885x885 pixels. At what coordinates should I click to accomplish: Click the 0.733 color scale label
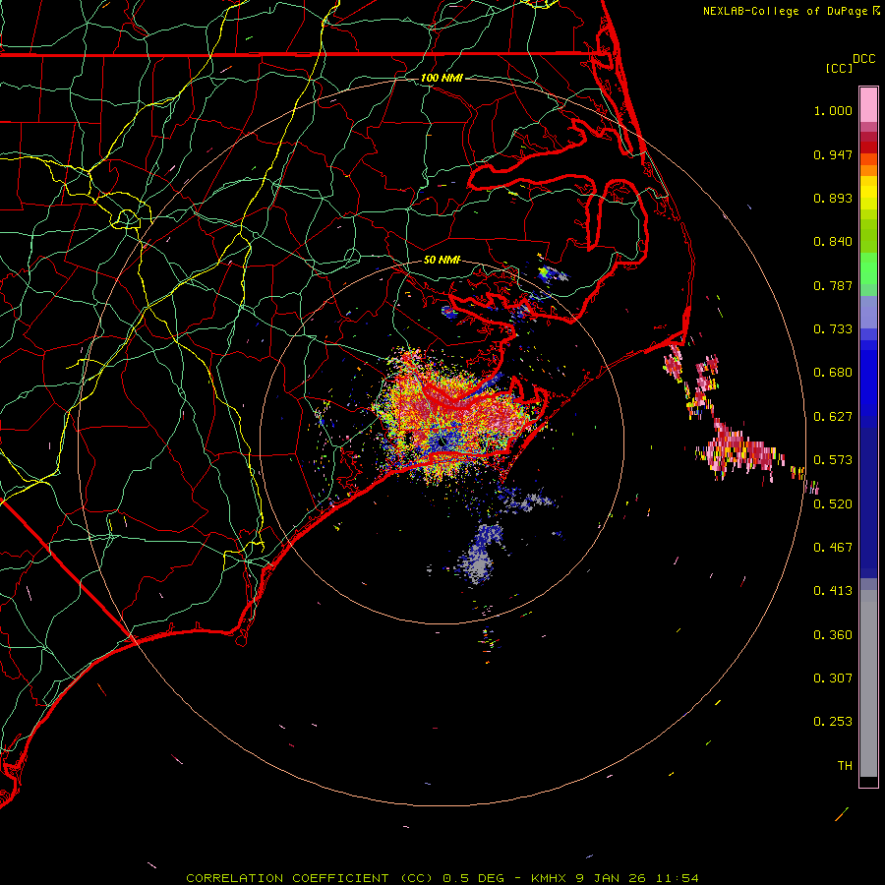[x=833, y=329]
